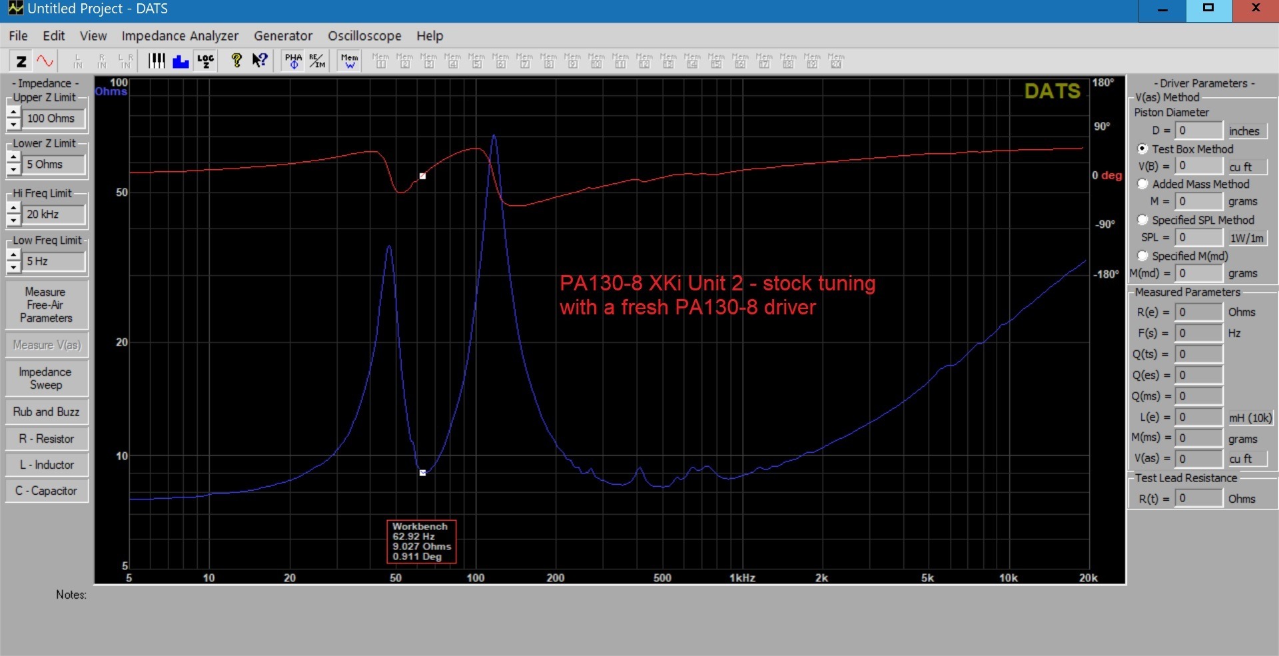1279x656 pixels.
Task: Select the Z impedance analyzer mode icon
Action: tap(21, 61)
